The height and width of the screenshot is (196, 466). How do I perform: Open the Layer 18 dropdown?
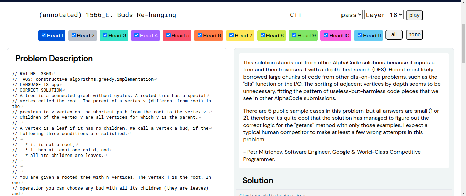[x=384, y=15]
